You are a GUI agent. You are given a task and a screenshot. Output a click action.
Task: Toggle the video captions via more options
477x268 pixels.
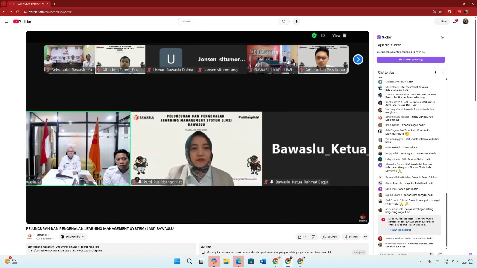366,236
